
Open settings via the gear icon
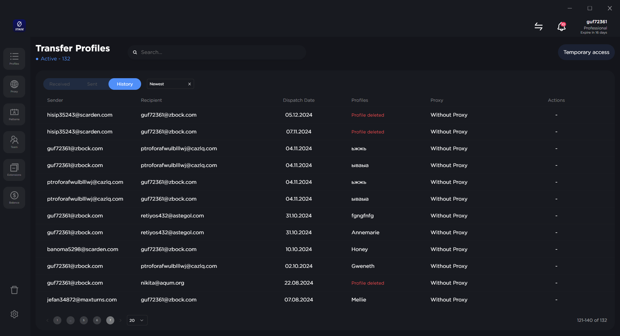pyautogui.click(x=14, y=314)
